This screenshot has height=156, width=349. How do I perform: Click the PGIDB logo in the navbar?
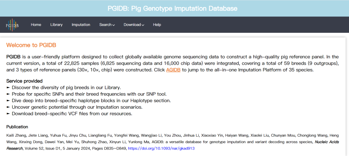(x=12, y=25)
